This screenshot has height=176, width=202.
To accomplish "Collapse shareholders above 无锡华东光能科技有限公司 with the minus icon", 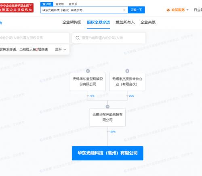I will point(107,107).
